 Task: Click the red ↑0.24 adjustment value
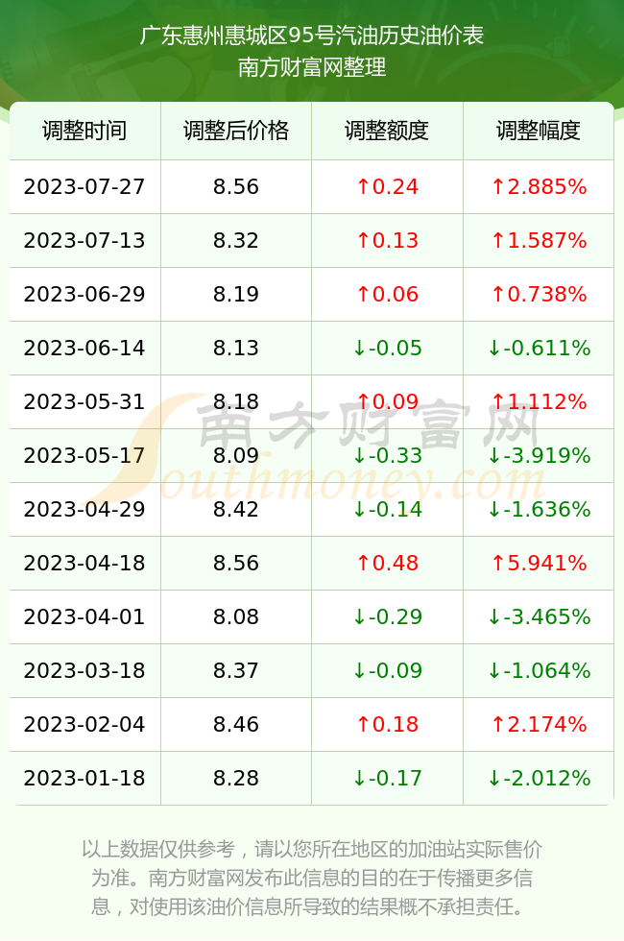[387, 186]
